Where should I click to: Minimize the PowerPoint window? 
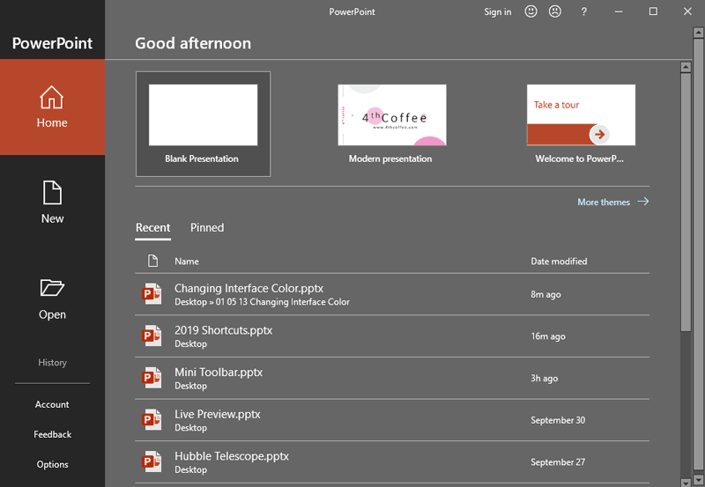tap(619, 11)
